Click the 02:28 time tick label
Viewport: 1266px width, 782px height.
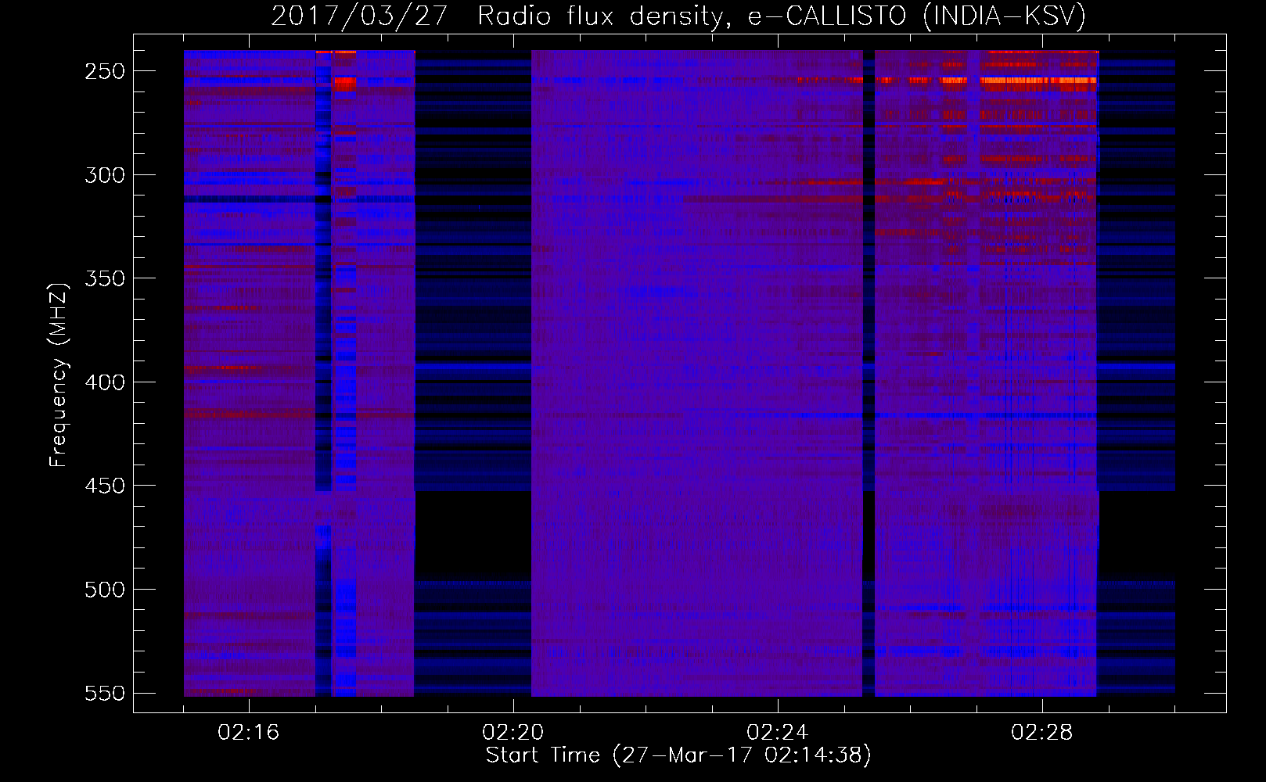click(x=1042, y=733)
